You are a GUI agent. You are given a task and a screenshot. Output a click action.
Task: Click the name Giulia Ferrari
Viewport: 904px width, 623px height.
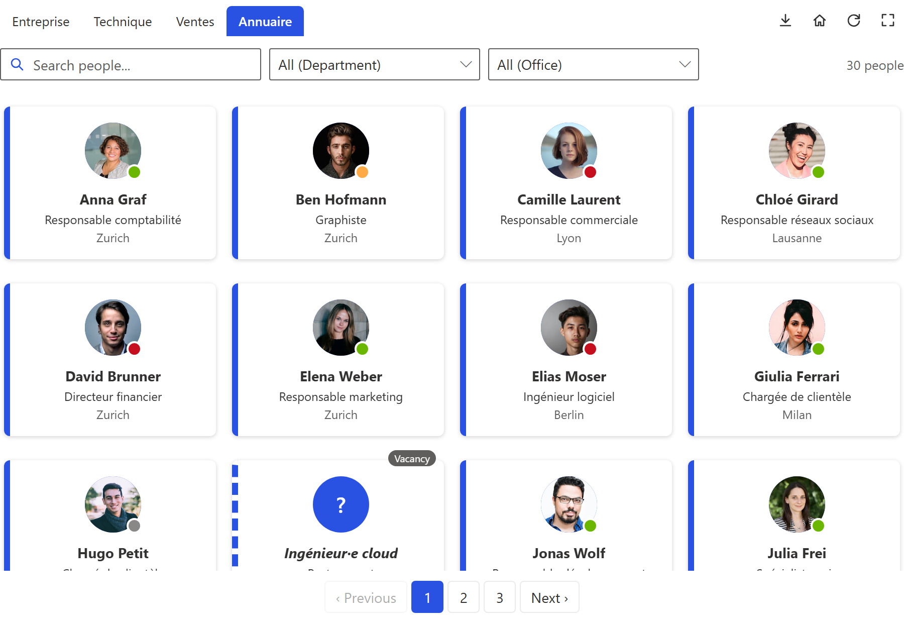pyautogui.click(x=797, y=376)
